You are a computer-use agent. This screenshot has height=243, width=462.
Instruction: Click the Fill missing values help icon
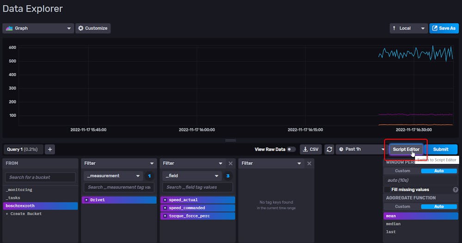(455, 190)
